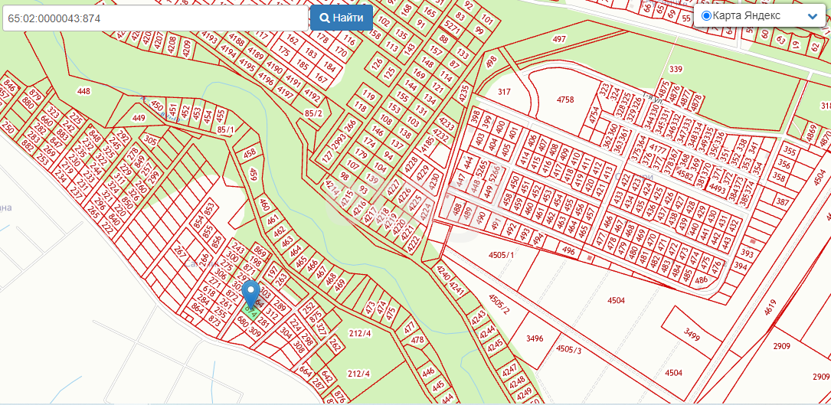Image resolution: width=831 pixels, height=405 pixels.
Task: Pick the parcel labeled 4505/3
Action: tap(568, 350)
